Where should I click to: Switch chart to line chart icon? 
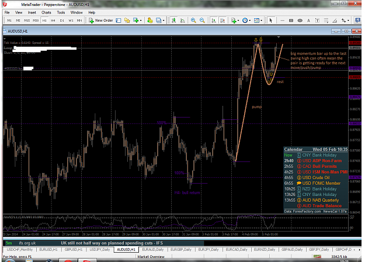183,20
